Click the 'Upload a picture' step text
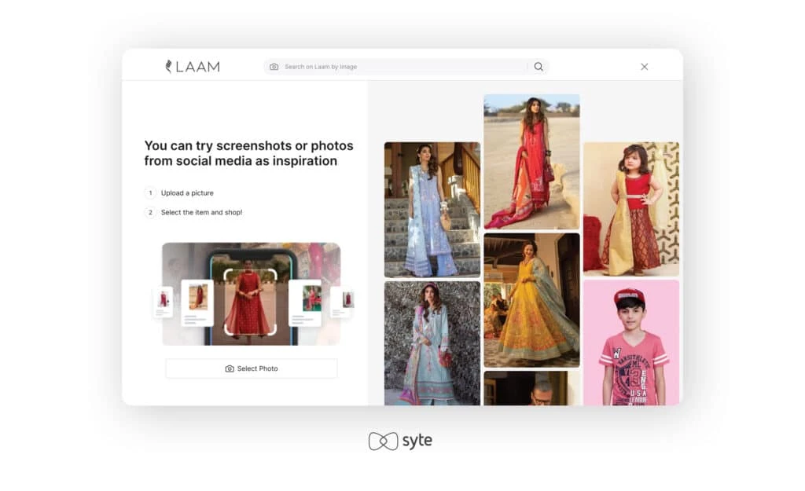805x491 pixels. (187, 192)
